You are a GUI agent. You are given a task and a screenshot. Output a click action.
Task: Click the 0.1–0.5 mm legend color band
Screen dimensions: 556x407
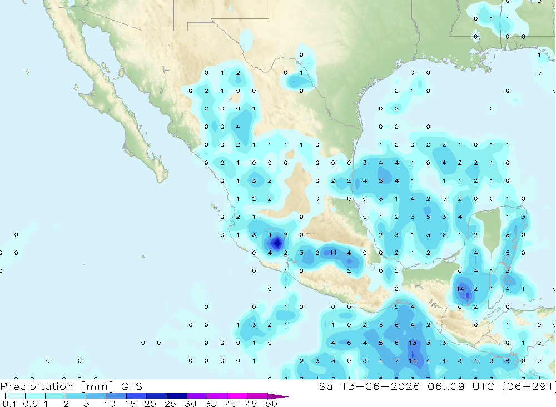pos(15,396)
